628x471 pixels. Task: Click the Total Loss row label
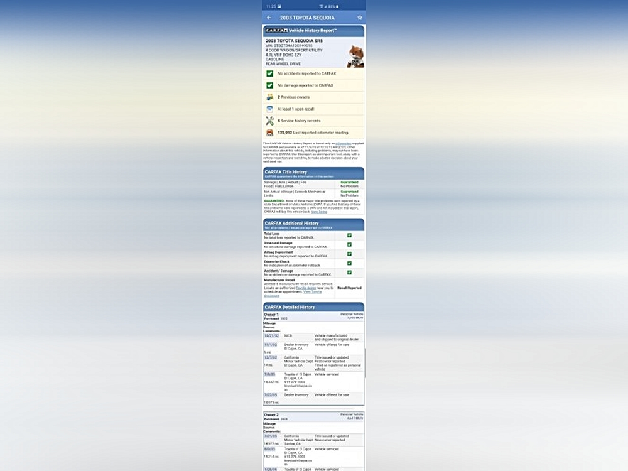click(x=272, y=234)
